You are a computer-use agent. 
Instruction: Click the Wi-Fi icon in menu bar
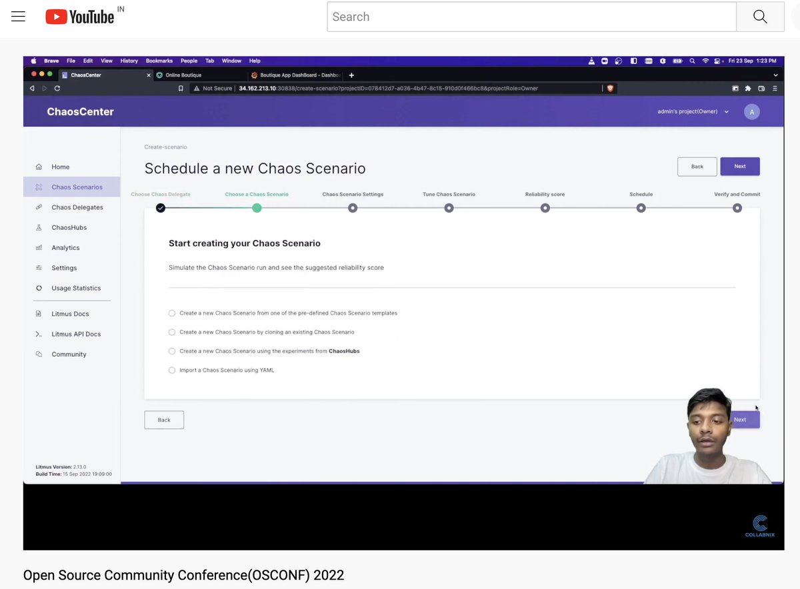coord(705,61)
